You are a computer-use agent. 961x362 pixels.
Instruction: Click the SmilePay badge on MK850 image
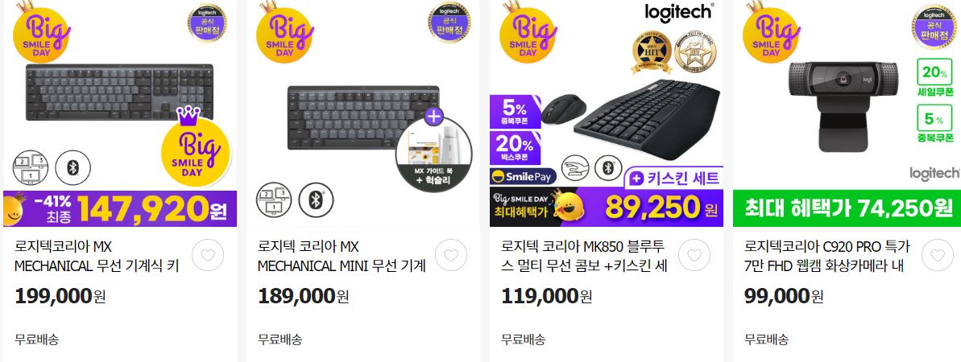click(524, 177)
